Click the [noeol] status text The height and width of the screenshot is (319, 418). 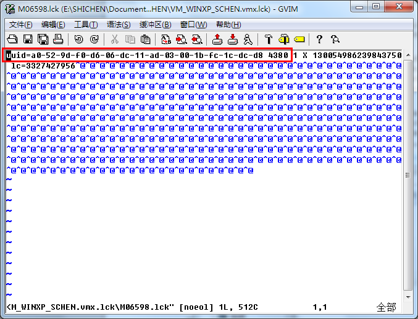tap(196, 307)
